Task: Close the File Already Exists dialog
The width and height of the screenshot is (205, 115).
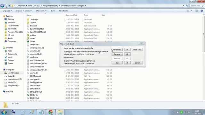Action: point(141,43)
